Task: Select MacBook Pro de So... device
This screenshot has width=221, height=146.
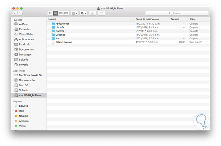Action: 29,75
